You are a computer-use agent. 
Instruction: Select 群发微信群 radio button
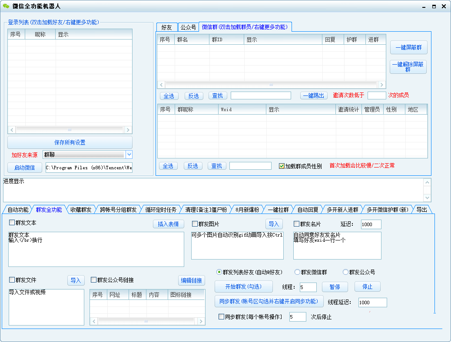tap(297, 272)
